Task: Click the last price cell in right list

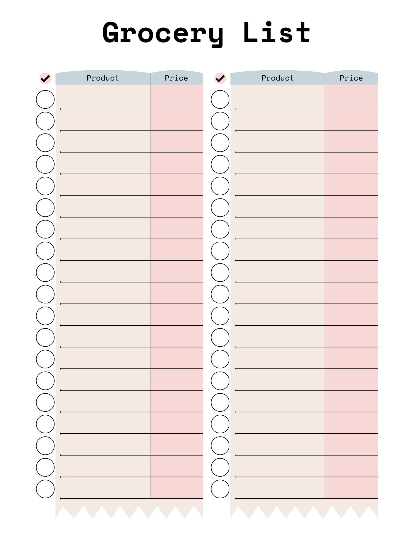Action: [x=352, y=488]
